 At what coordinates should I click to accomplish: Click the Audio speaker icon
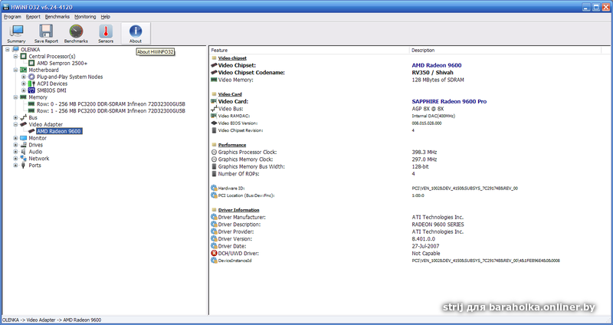tap(24, 152)
